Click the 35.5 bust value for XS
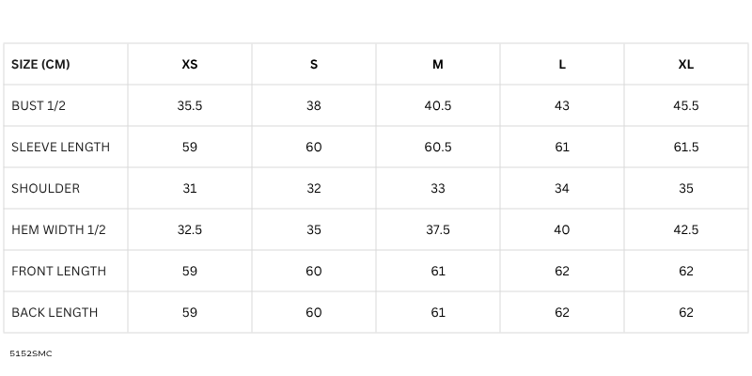Screen dimensions: 752x376 [x=190, y=106]
